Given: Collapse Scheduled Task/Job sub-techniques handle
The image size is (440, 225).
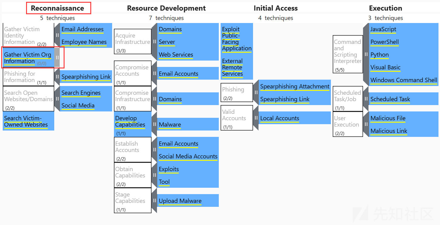Looking at the screenshot, I should [x=366, y=99].
